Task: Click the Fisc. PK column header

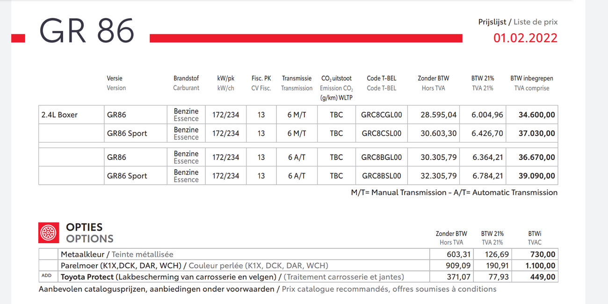Action: coord(261,83)
